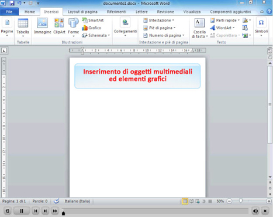Switch to the Visualizza tab
Image resolution: width=273 pixels, height=217 pixels.
click(192, 12)
